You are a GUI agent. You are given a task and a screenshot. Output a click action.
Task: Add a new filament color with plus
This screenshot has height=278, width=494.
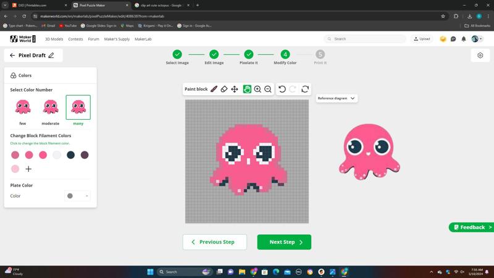pos(28,169)
